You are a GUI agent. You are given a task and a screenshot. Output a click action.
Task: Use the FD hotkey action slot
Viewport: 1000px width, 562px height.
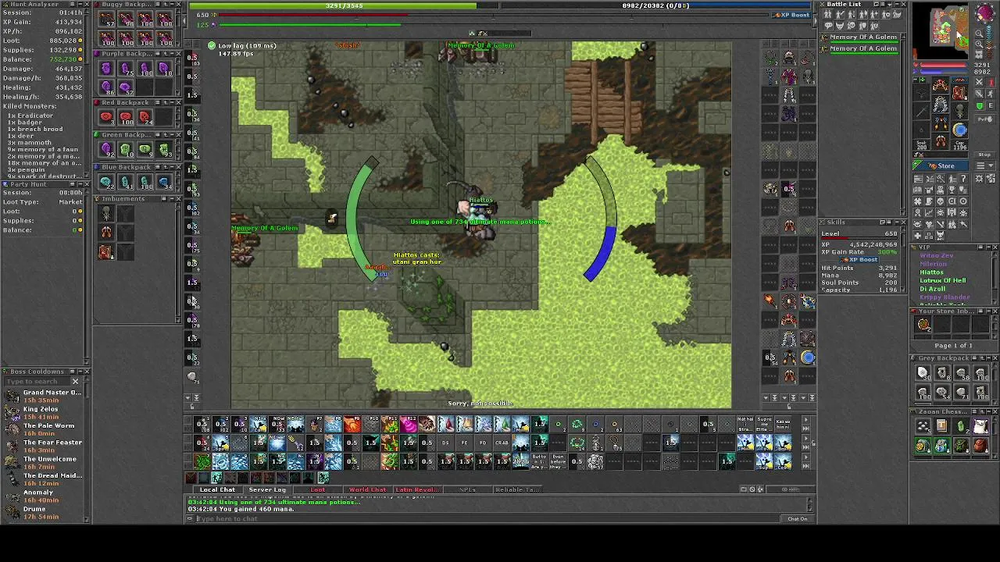(483, 443)
